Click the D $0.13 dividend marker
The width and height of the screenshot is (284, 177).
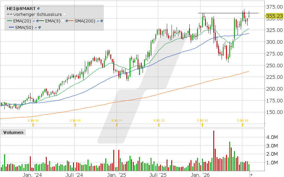point(243,120)
